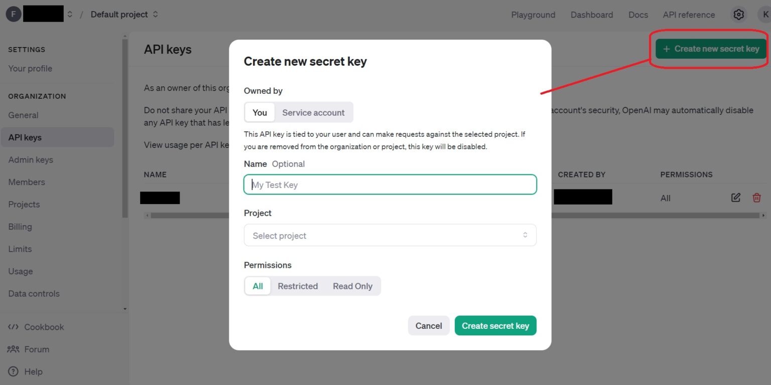Viewport: 771px width, 385px height.
Task: Focus the key Name input field
Action: (x=390, y=184)
